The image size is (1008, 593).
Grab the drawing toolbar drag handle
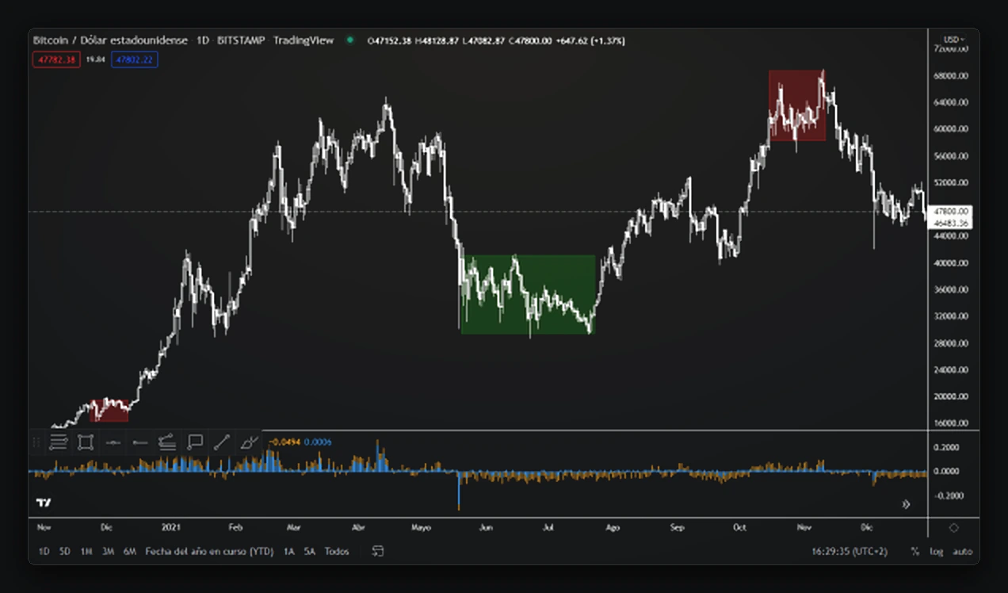(36, 442)
